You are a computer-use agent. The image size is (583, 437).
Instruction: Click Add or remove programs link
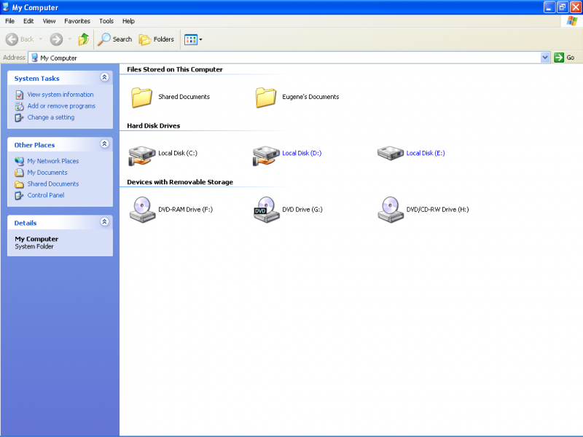(61, 106)
